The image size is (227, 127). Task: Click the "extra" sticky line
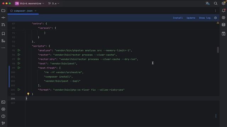point(39,24)
